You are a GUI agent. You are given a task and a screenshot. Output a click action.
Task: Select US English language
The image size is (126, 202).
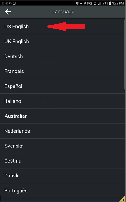pyautogui.click(x=63, y=26)
